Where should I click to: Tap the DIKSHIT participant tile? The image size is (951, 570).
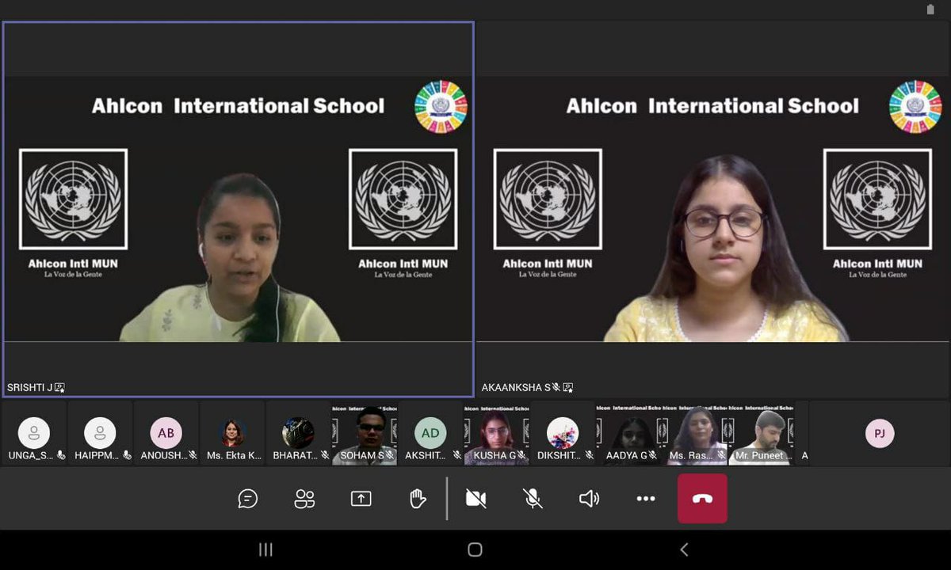(563, 433)
